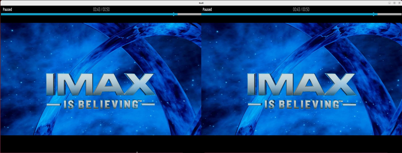This screenshot has width=402, height=153.
Task: Maximize the Kodi window
Action: (x=394, y=3)
